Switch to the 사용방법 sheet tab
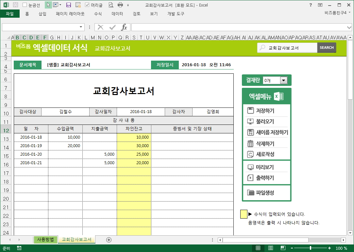 45,239
